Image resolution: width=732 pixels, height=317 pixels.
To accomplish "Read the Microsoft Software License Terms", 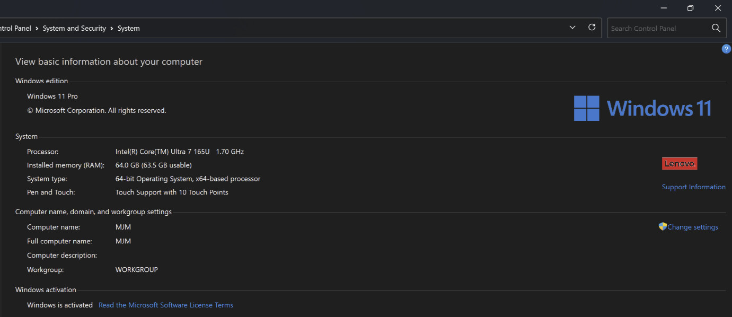I will pyautogui.click(x=166, y=305).
